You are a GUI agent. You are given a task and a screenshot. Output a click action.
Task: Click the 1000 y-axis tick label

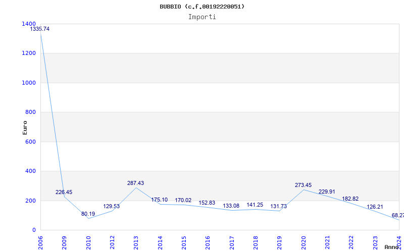point(29,83)
